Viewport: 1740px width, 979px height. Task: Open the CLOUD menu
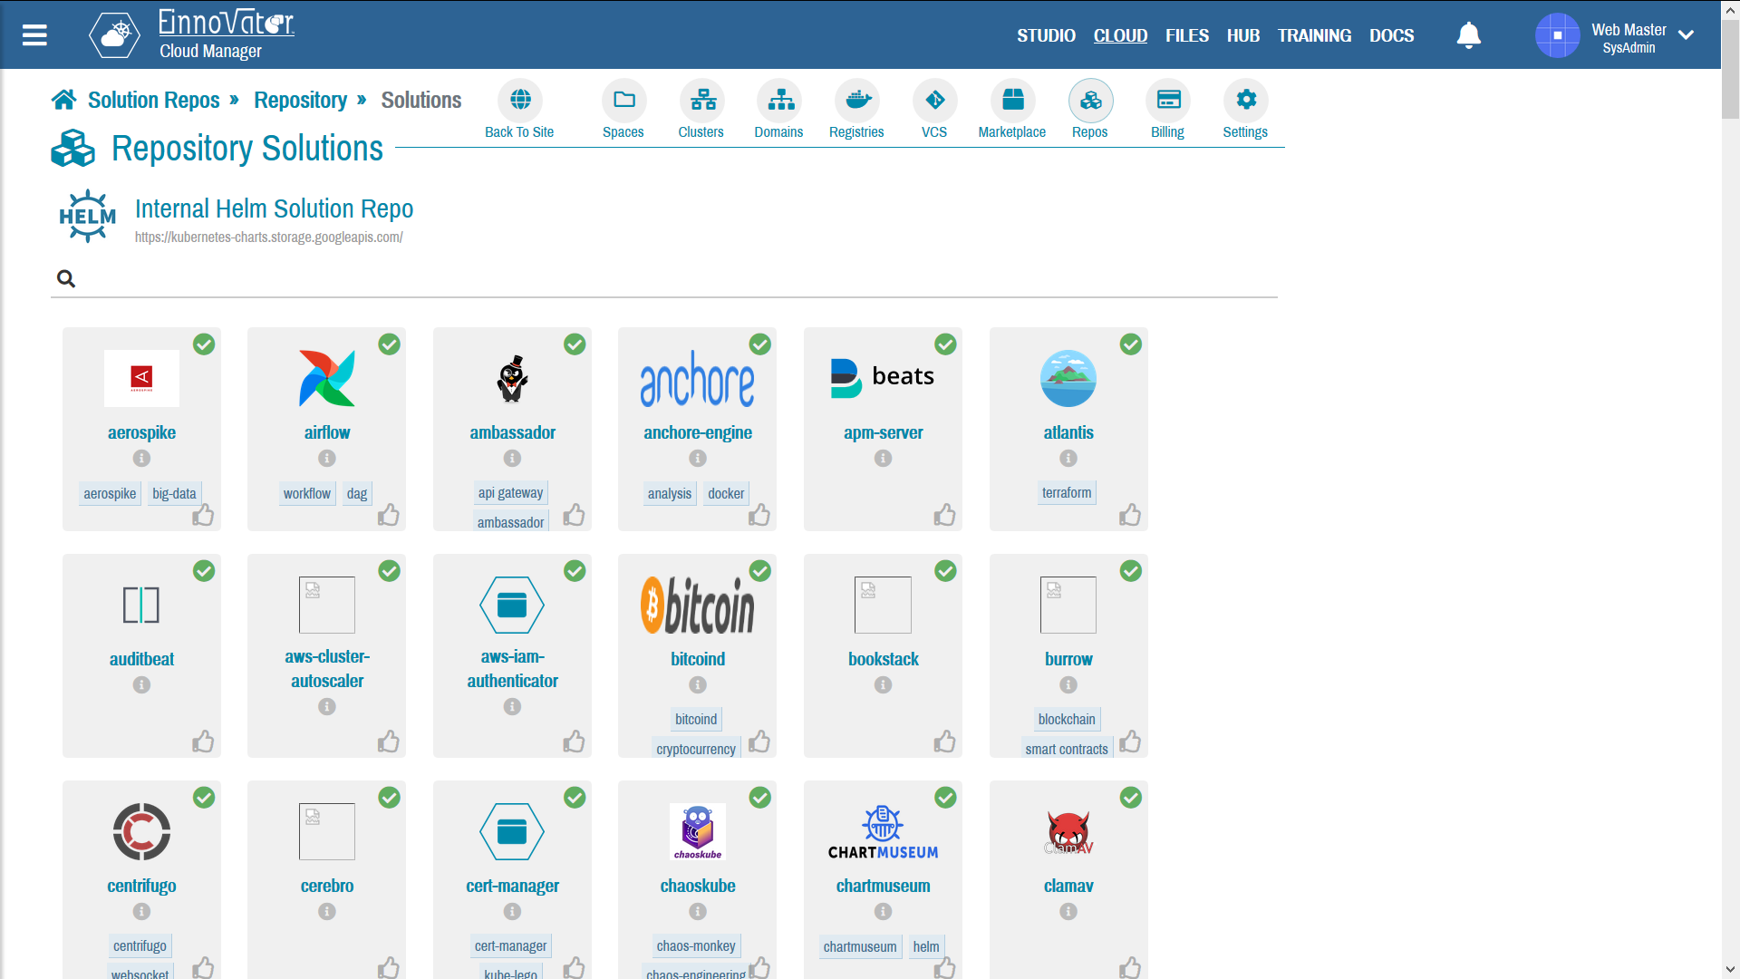[x=1120, y=35]
